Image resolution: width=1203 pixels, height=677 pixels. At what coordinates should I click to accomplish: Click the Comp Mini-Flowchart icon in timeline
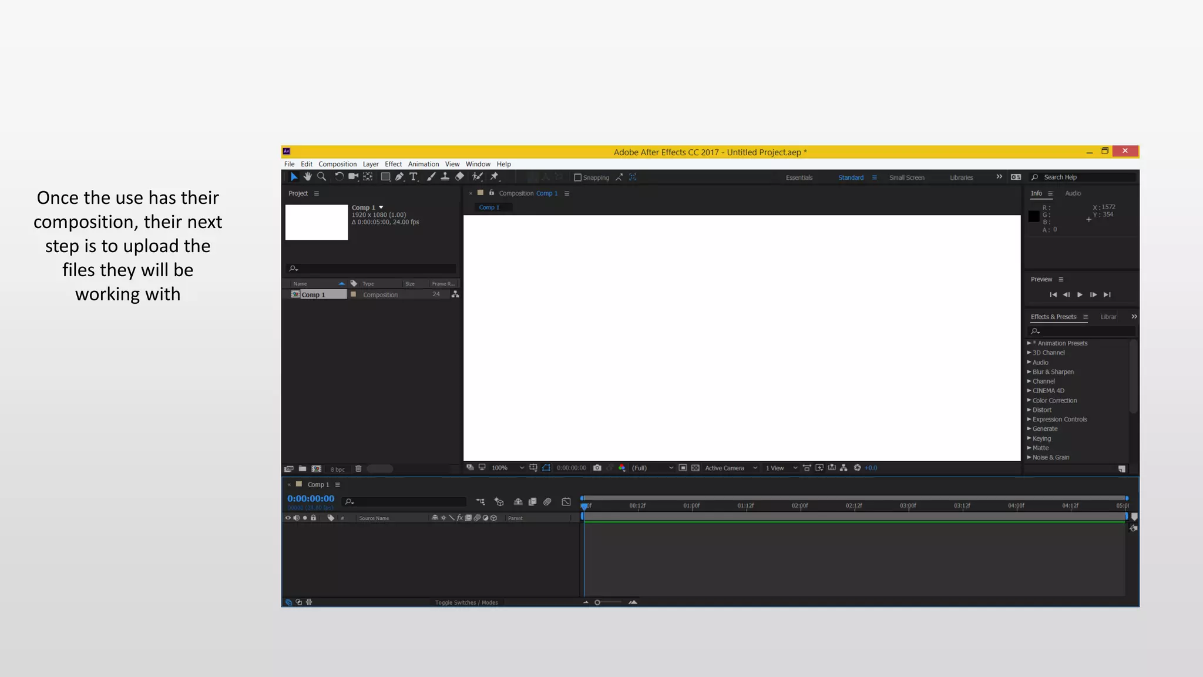coord(480,502)
